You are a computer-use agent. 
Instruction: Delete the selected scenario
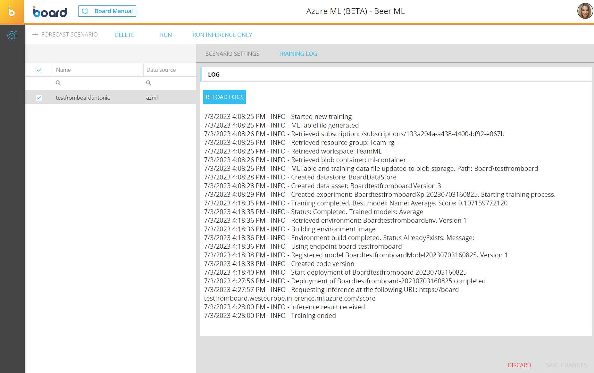[x=124, y=35]
